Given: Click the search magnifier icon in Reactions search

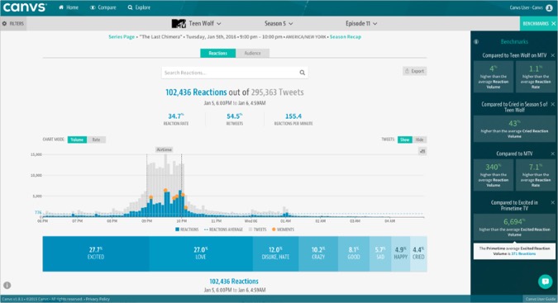Looking at the screenshot, I should (x=302, y=73).
